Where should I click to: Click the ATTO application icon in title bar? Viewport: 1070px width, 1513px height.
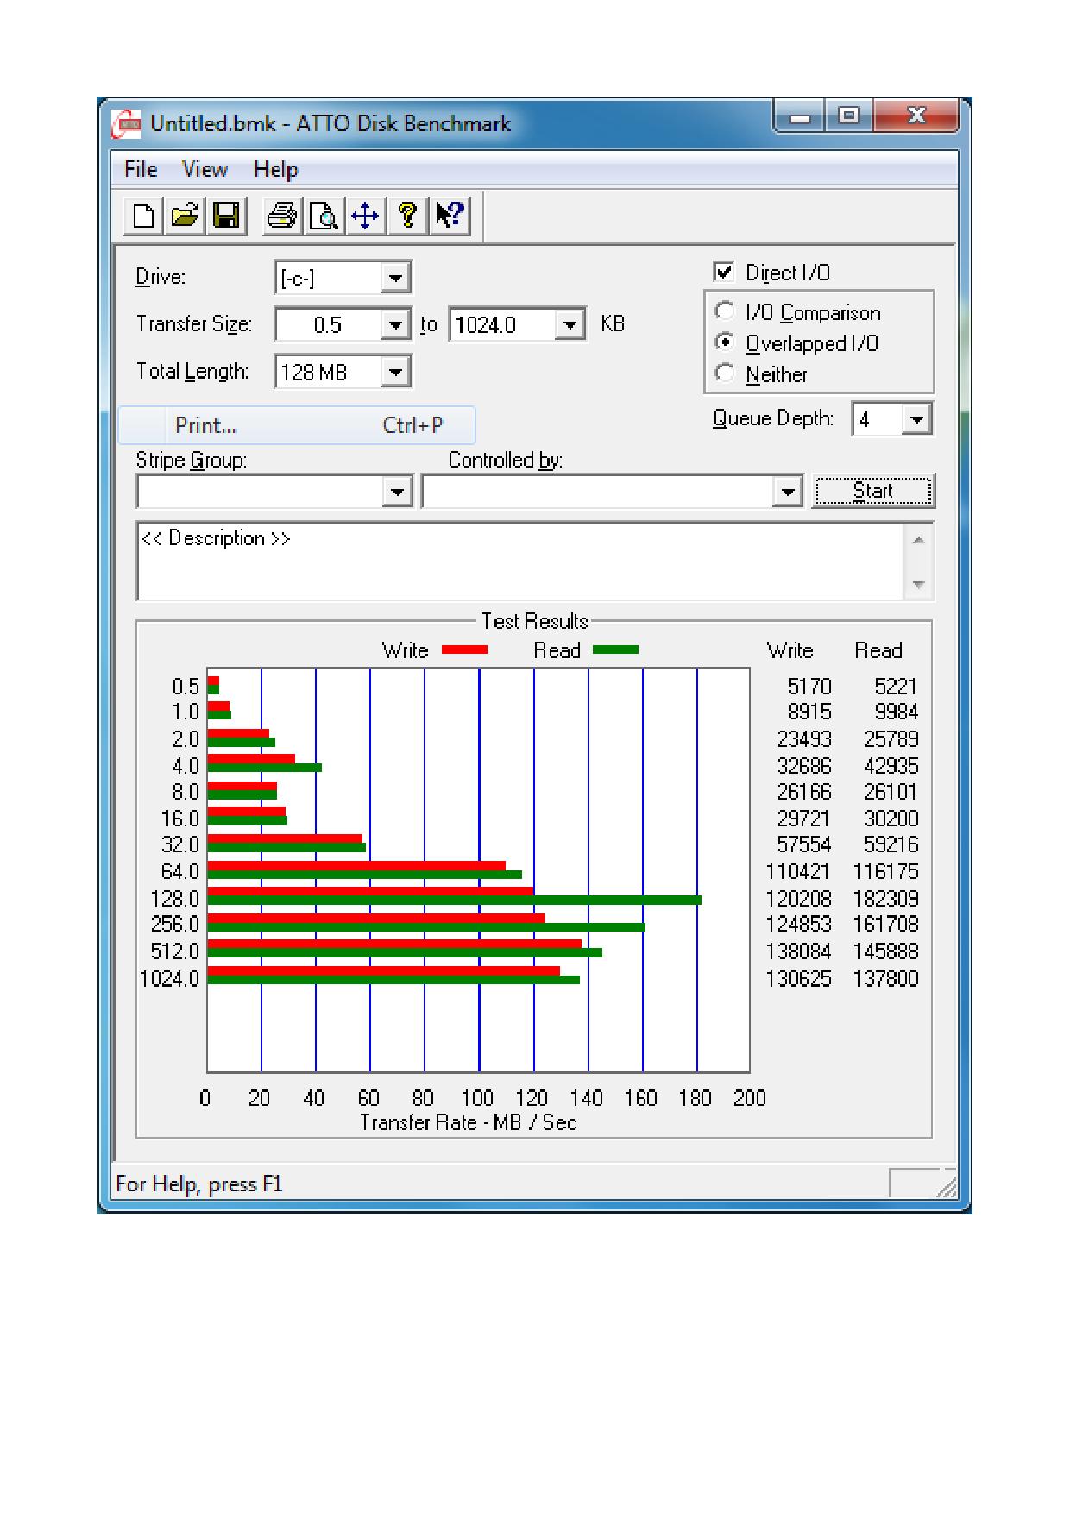click(128, 124)
